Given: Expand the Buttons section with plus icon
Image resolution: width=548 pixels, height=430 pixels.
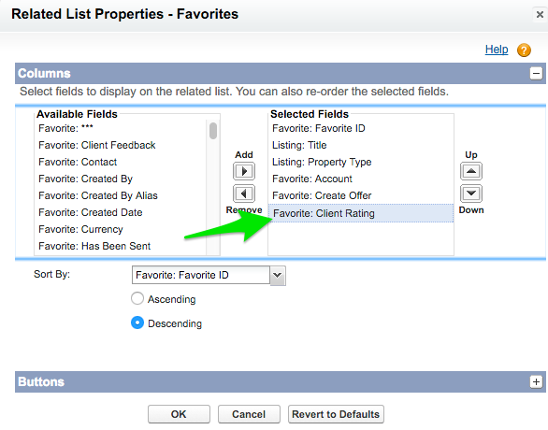Looking at the screenshot, I should (536, 381).
